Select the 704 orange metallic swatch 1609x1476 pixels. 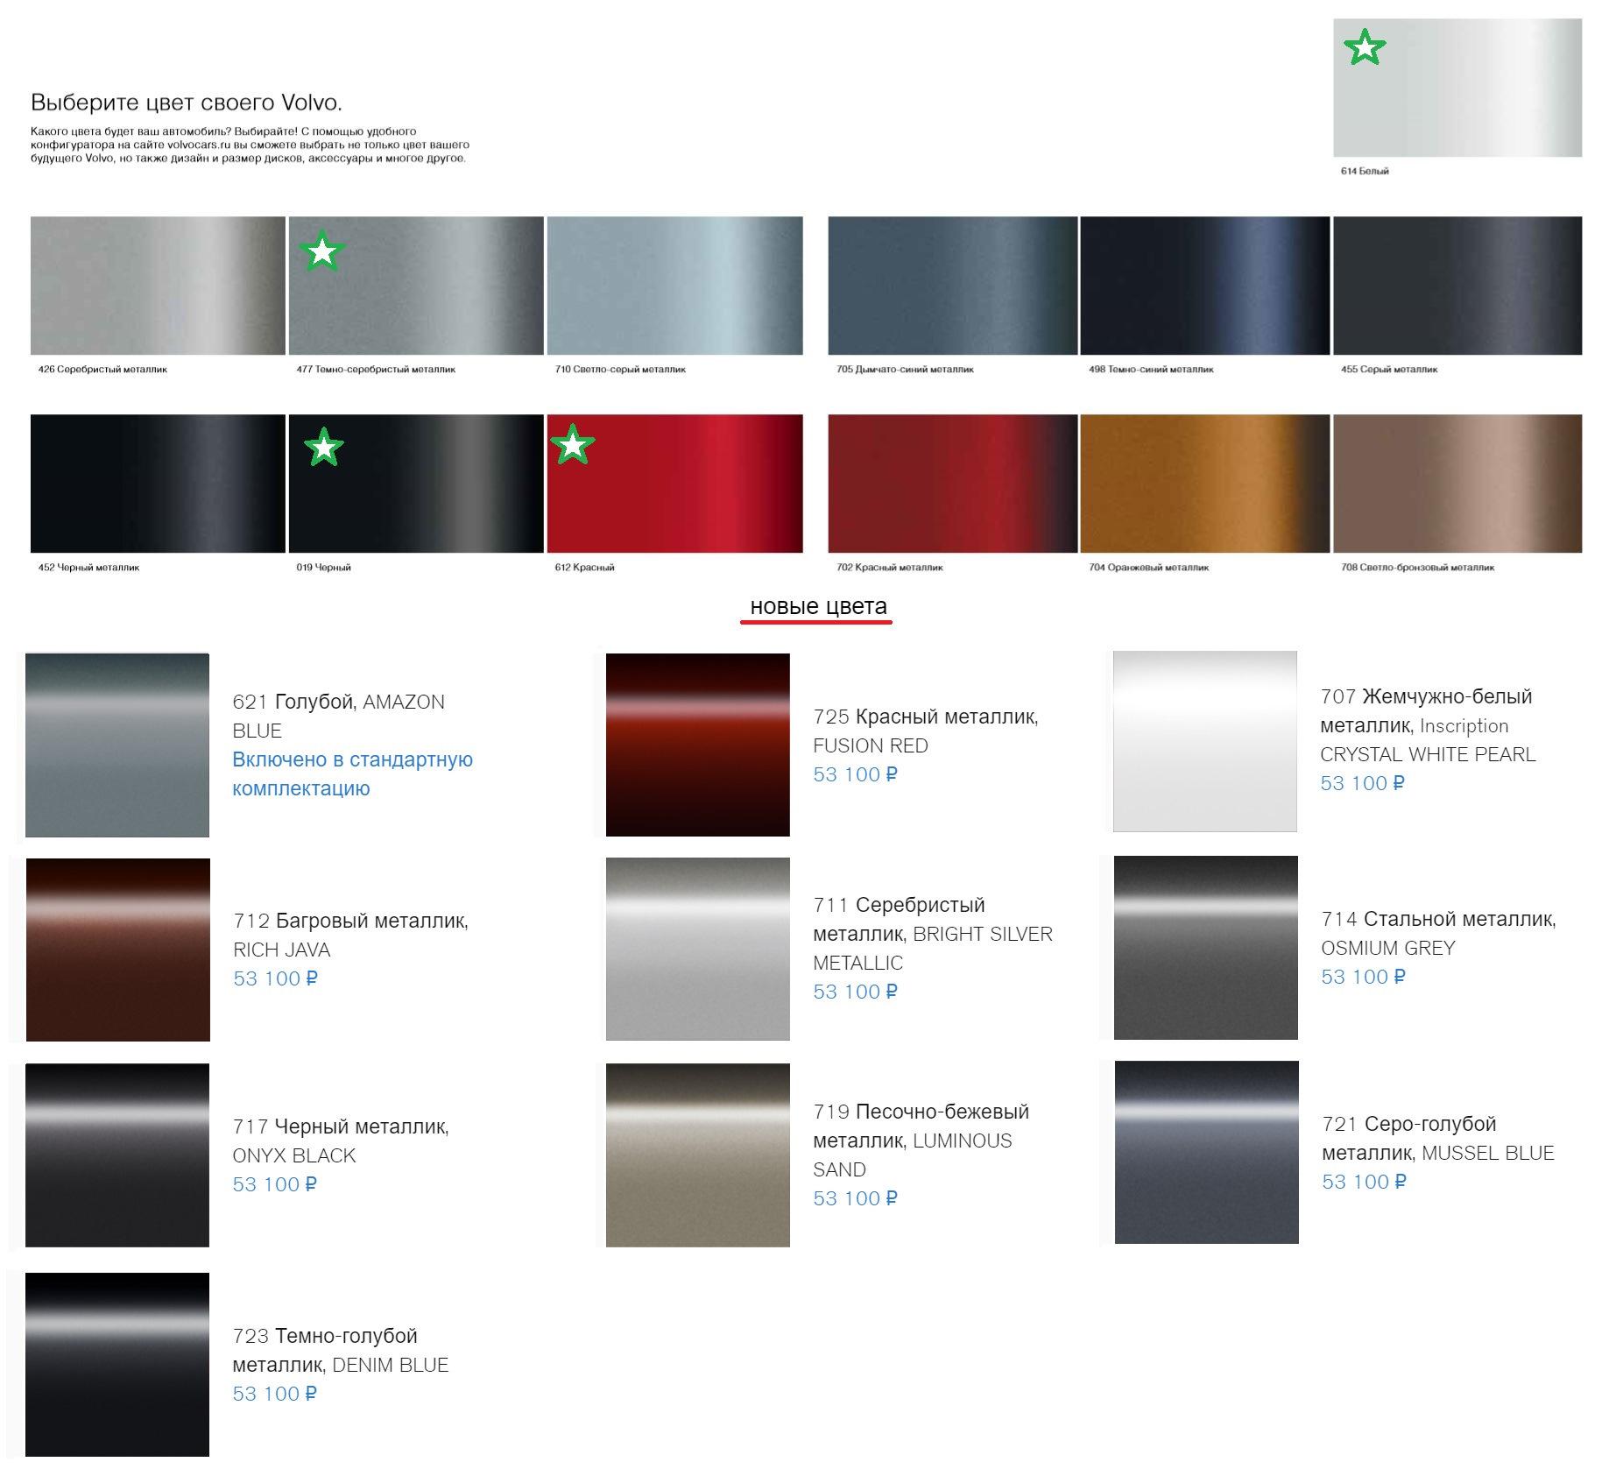coord(1204,484)
